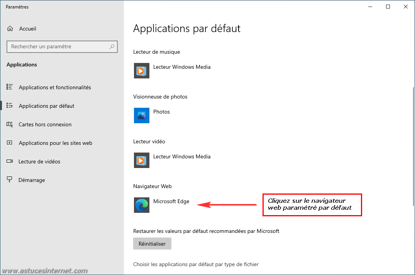Click the Démarrage startup icon

tap(10, 180)
